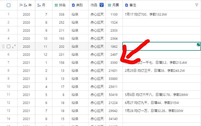Click the formula sigma icon beside 月 header

(39, 5)
